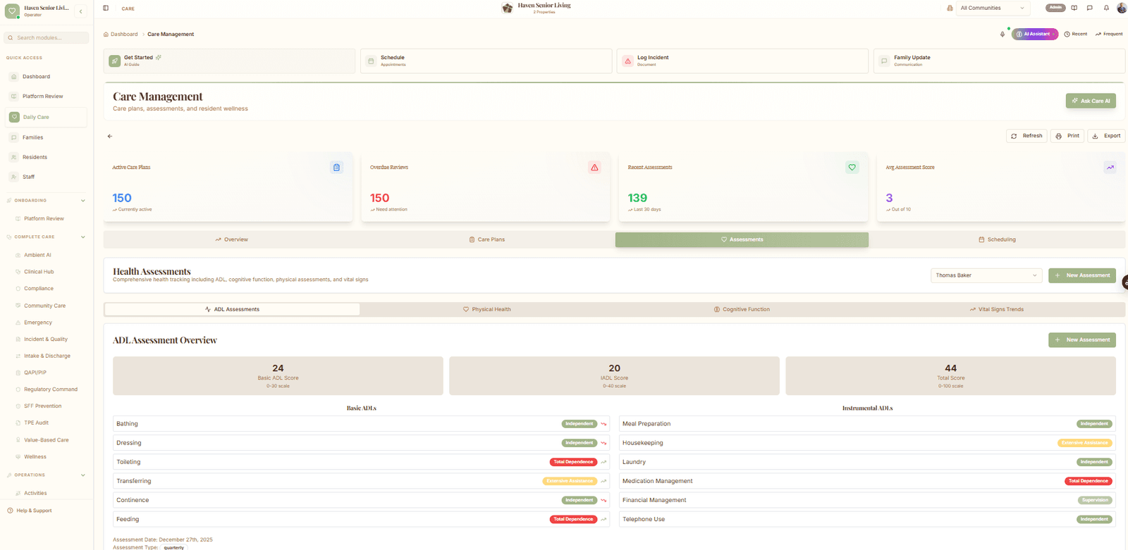Click the Recent Assessments heart icon

(852, 168)
